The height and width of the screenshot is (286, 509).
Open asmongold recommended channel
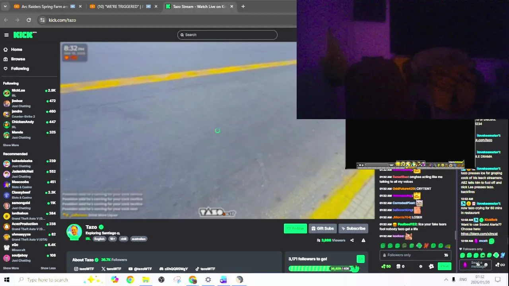click(29, 205)
